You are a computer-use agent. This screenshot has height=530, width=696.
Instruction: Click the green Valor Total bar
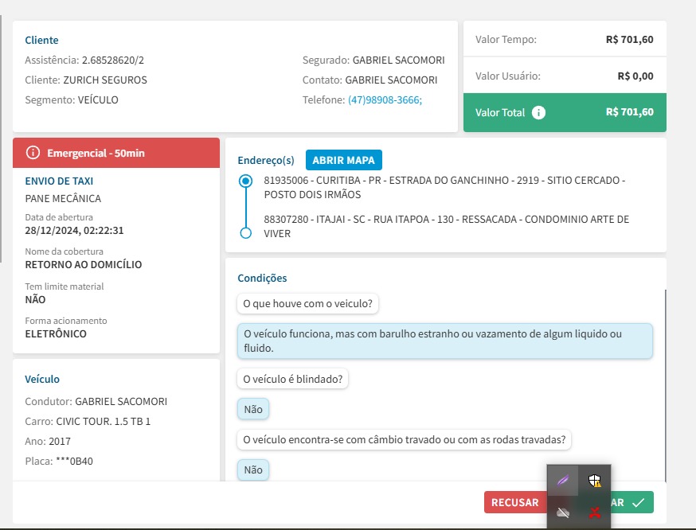click(565, 112)
